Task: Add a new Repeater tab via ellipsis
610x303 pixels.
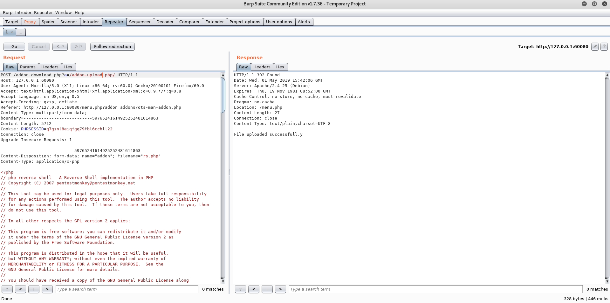Action: click(x=20, y=32)
